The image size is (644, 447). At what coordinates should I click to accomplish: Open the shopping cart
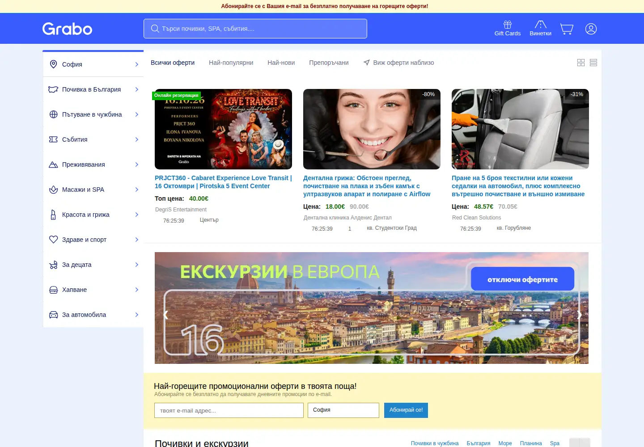[567, 29]
